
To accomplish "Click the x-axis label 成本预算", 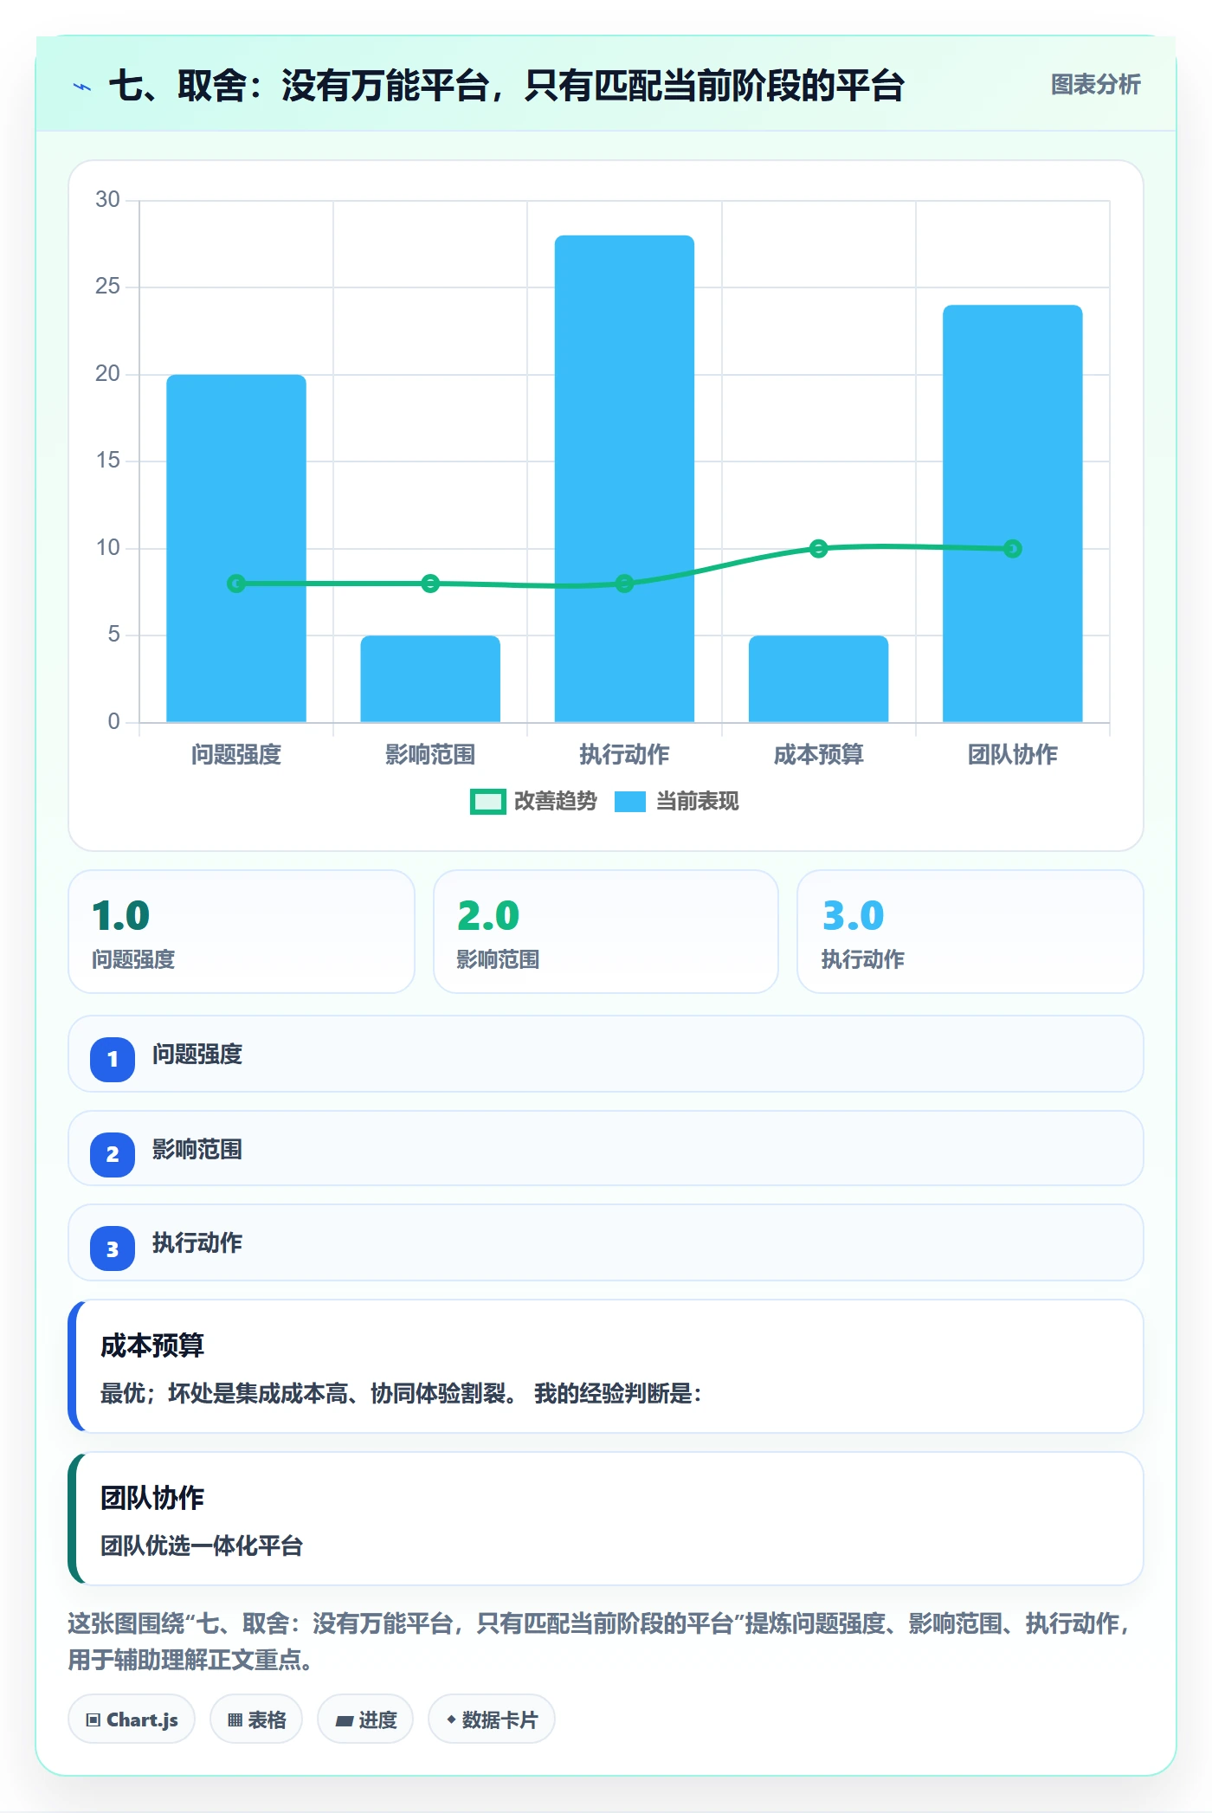I will (818, 755).
